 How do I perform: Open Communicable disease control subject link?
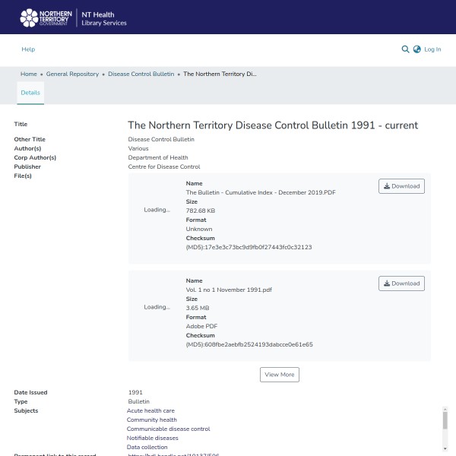(x=168, y=429)
